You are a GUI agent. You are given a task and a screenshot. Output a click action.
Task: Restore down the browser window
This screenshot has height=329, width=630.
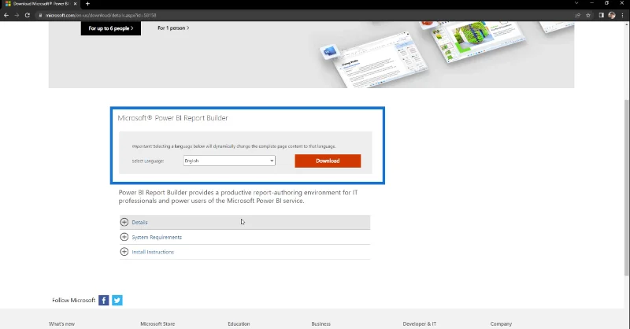coord(606,3)
